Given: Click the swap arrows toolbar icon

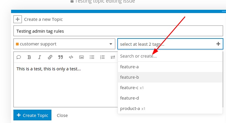Looking at the screenshot, I should 113,57.
